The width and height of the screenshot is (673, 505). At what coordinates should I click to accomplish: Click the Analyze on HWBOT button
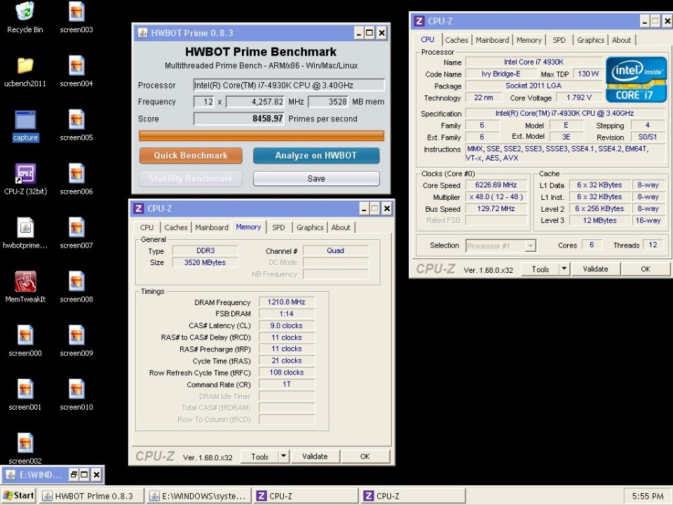coord(316,156)
